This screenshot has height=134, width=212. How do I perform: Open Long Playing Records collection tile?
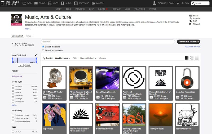[108, 83]
